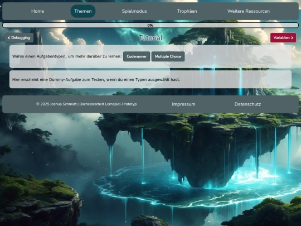The width and height of the screenshot is (301, 226).
Task: Open the Trophäen page
Action: tap(187, 11)
